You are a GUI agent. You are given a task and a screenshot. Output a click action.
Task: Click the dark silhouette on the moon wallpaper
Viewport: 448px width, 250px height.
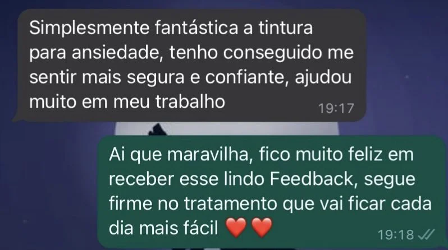(156, 130)
